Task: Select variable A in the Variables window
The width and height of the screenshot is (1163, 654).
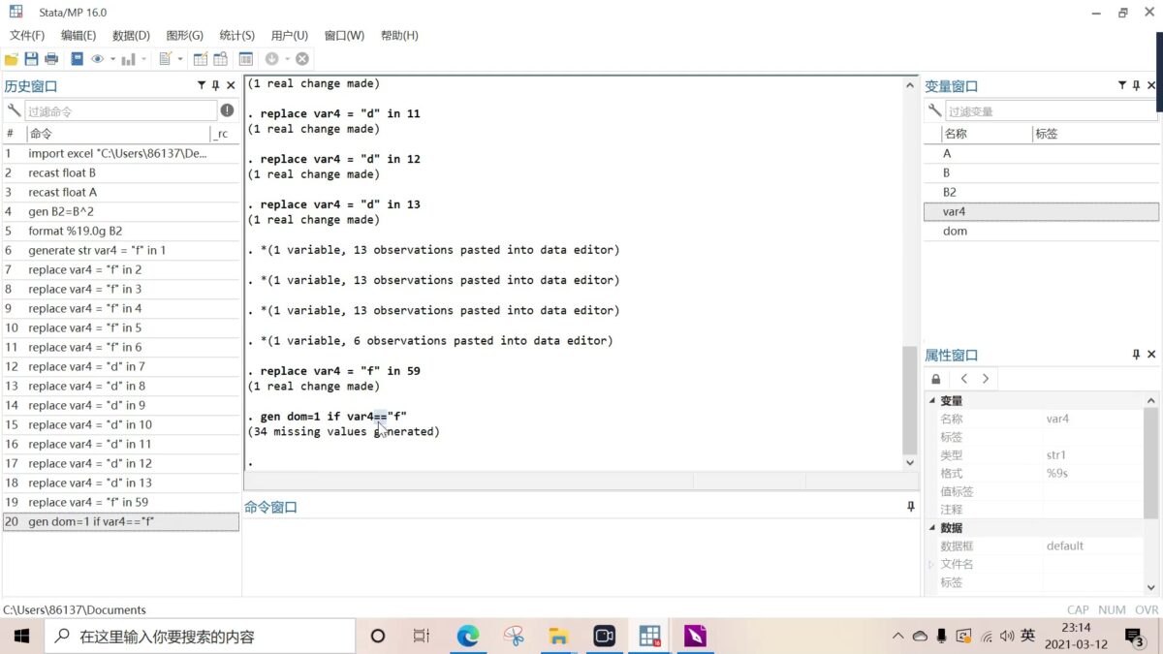Action: tap(1041, 153)
